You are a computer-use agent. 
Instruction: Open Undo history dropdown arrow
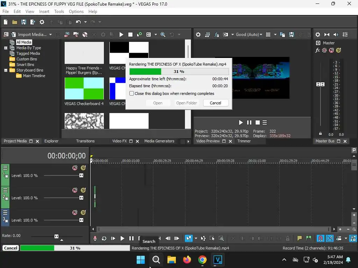point(85,22)
